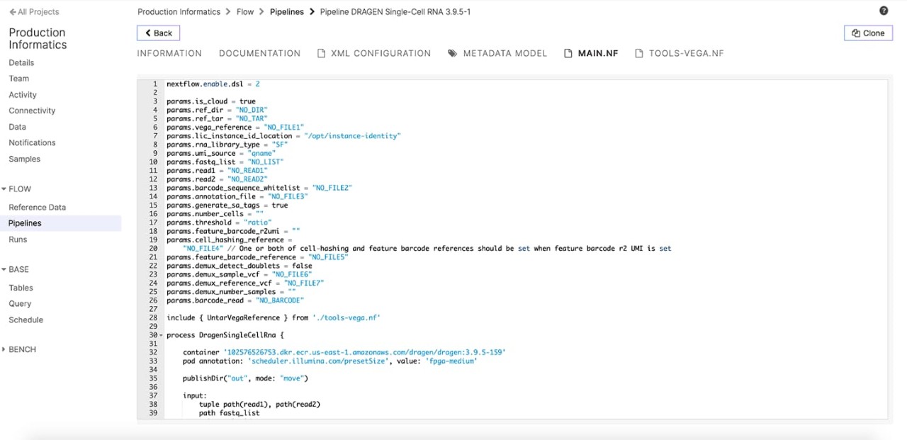907x440 pixels.
Task: Click the Back button
Action: click(157, 33)
